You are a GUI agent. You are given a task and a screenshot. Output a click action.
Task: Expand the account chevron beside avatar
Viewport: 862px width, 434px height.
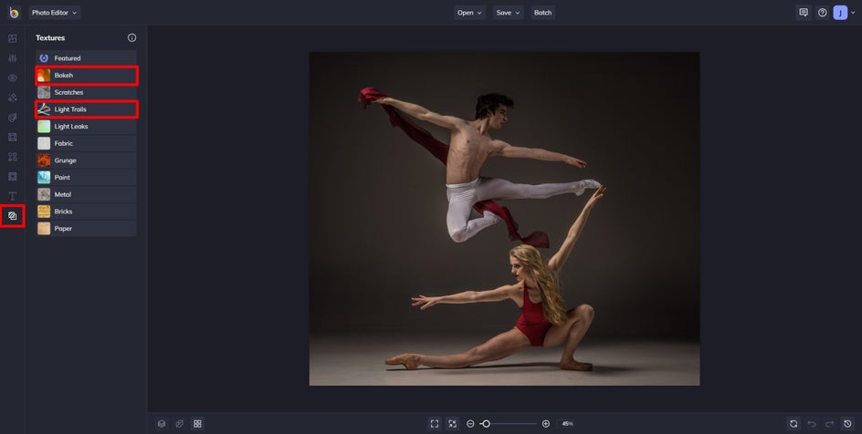(x=853, y=13)
